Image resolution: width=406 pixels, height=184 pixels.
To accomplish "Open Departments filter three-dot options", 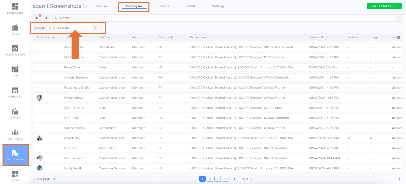I will click(95, 28).
